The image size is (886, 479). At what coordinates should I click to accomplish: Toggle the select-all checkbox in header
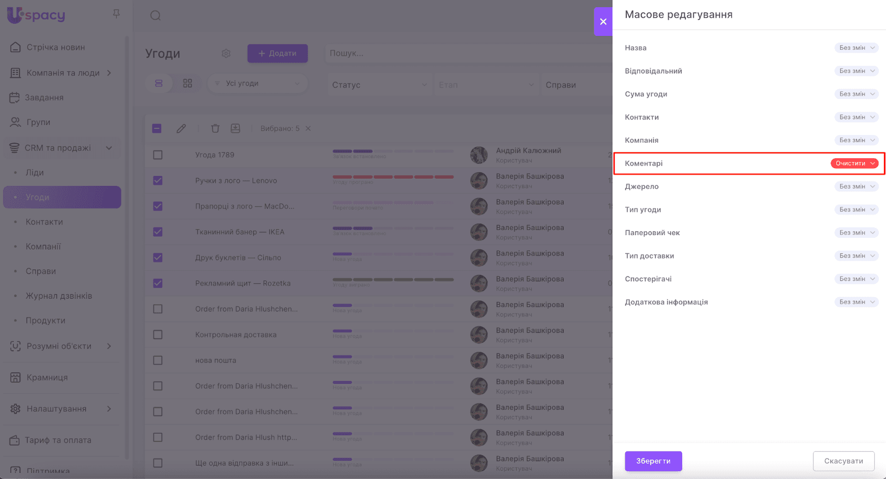point(157,128)
